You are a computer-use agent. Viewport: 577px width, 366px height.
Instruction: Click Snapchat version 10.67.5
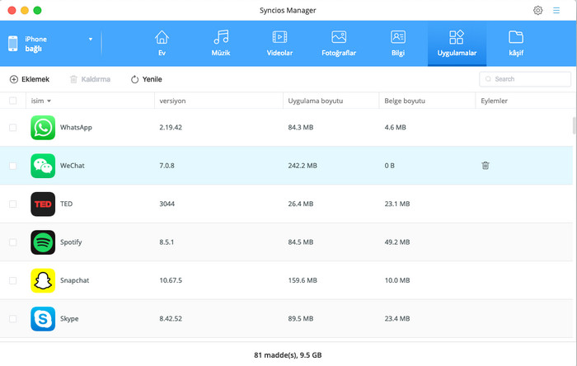(171, 280)
